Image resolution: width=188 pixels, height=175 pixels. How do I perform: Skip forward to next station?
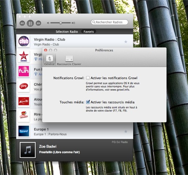[38, 23]
